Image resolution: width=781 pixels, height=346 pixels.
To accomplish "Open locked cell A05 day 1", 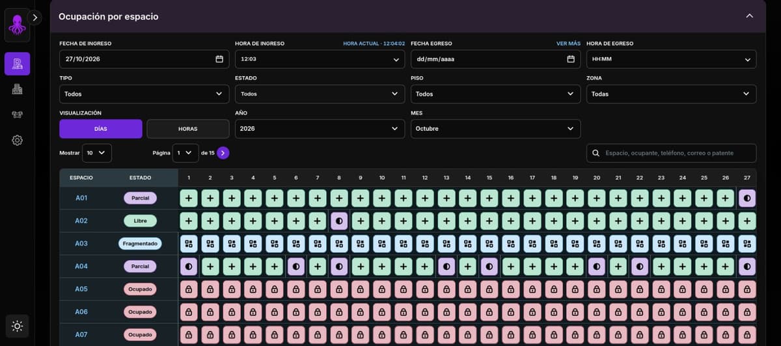I will [189, 289].
